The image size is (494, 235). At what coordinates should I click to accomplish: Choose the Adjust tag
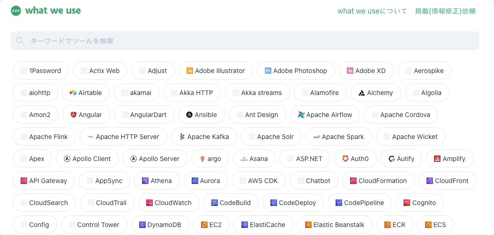(153, 71)
